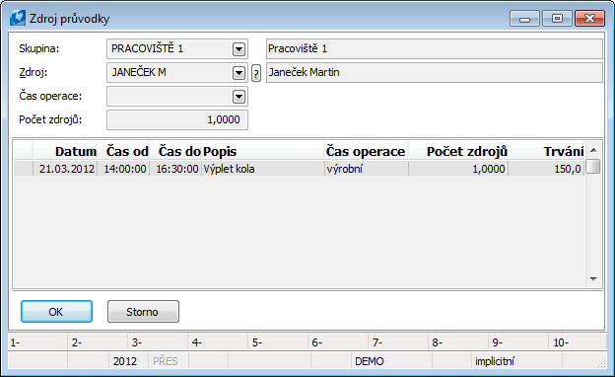Screen dimensions: 615x377
Task: Click function key slot 8-
Action: click(x=457, y=342)
